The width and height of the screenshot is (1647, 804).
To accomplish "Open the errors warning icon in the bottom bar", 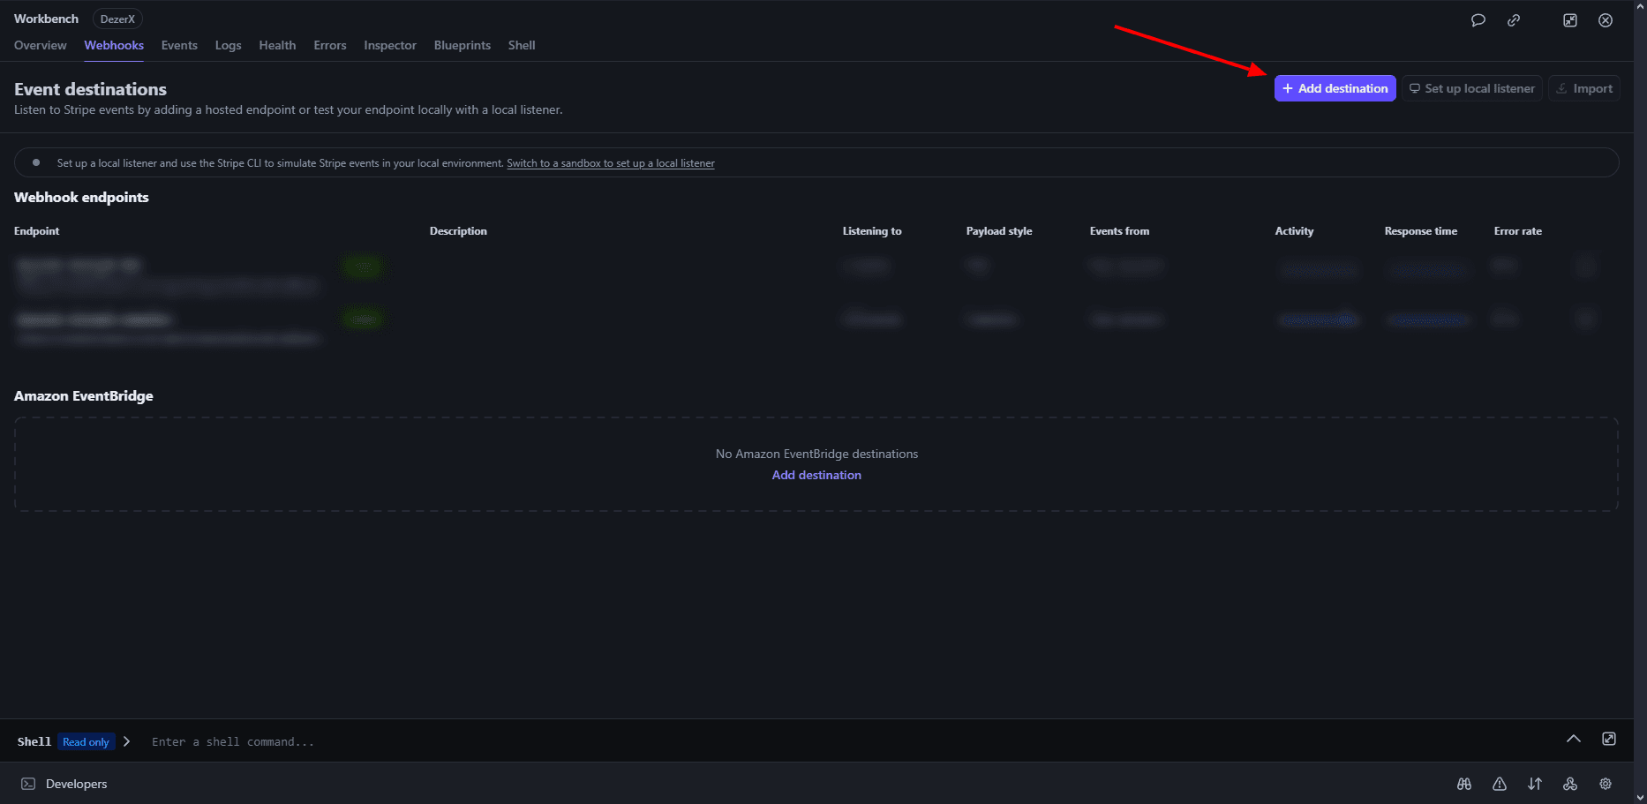I will point(1499,784).
